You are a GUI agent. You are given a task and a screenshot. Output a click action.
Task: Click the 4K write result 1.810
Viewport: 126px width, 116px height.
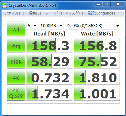[97, 77]
